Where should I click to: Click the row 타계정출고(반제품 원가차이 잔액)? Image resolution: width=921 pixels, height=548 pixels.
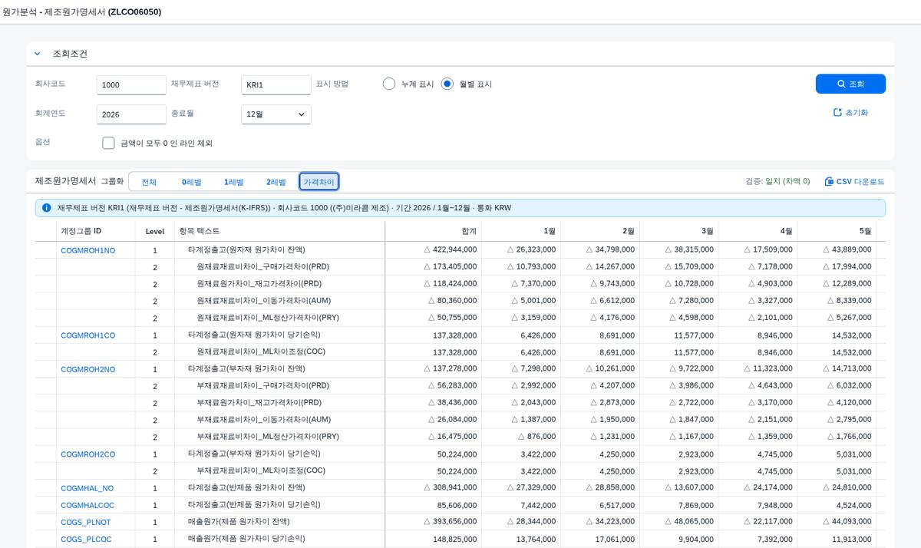point(460,488)
